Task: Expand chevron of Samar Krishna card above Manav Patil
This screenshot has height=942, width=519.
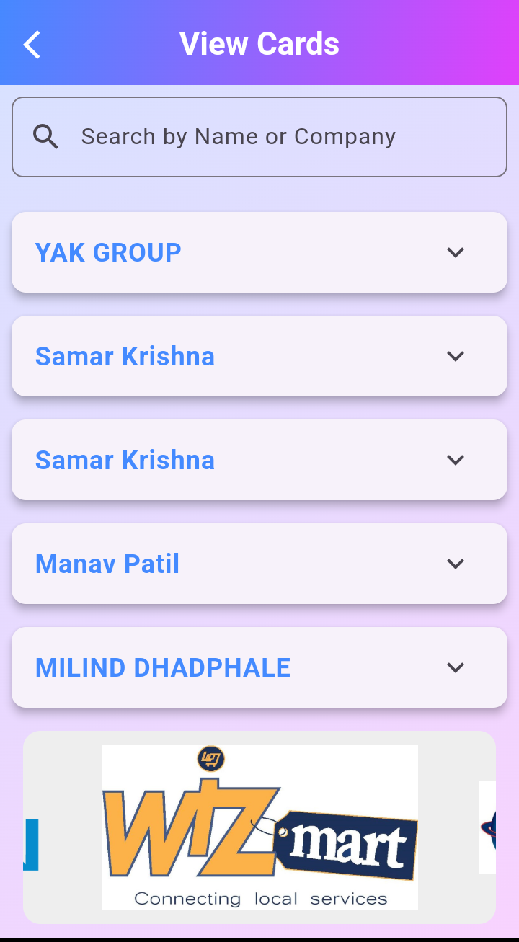Action: tap(455, 460)
